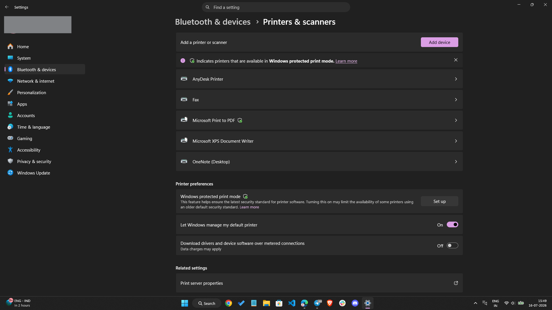Click the ENG IN language indicator
This screenshot has height=310, width=552.
tap(496, 303)
